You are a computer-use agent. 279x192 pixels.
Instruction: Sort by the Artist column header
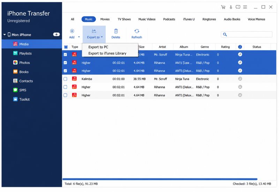[x=162, y=47]
